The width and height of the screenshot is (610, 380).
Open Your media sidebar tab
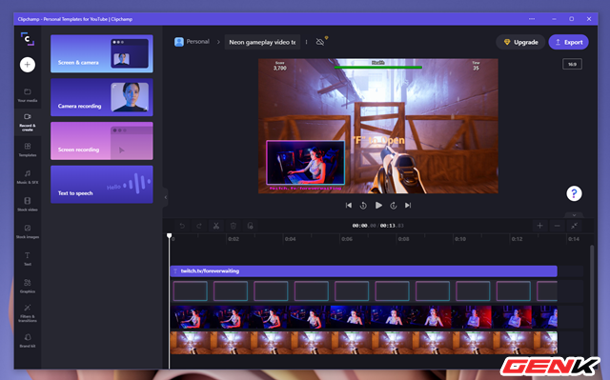(28, 95)
